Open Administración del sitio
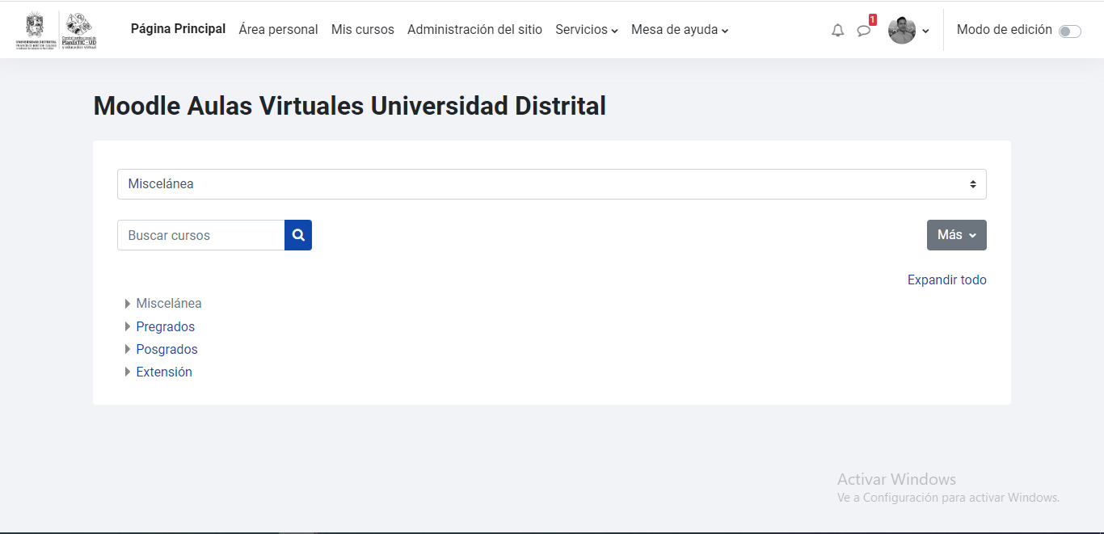 [474, 29]
